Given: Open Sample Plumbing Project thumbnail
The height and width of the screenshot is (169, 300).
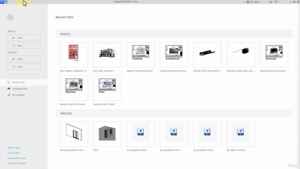Looking at the screenshot, I should point(141,55).
